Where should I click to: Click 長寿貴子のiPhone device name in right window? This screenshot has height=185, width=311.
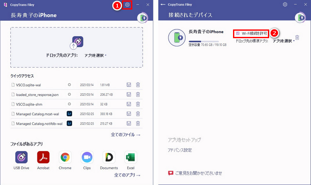coord(206,32)
